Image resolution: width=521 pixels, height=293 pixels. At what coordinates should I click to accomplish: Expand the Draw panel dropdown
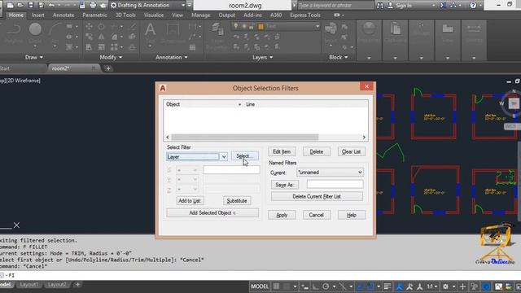pyautogui.click(x=34, y=57)
